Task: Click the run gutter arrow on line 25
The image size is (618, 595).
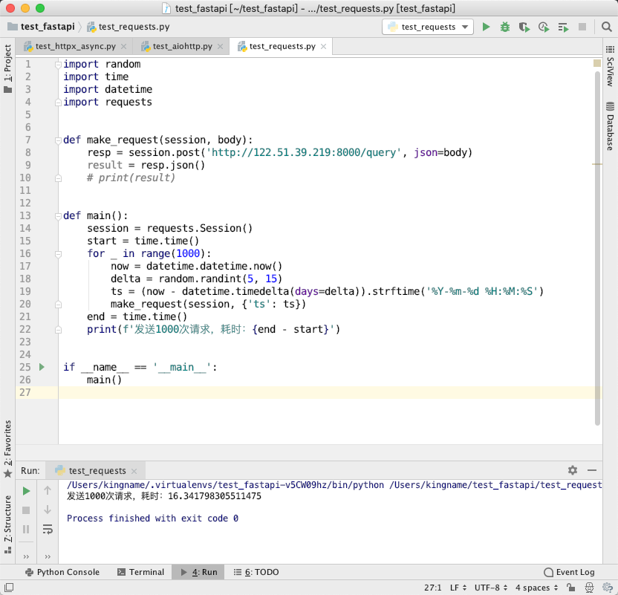Action: [42, 367]
